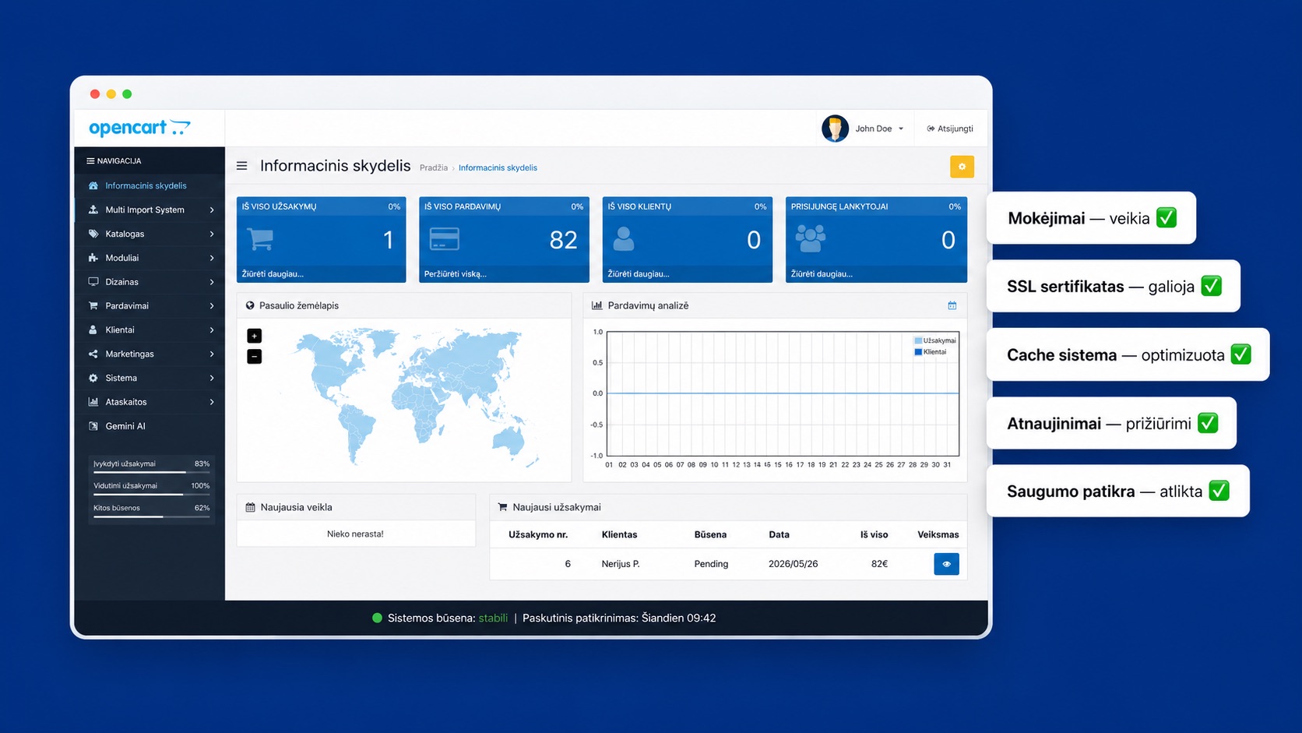Click dashboard icon next to Informacinis skydelis
Viewport: 1302px width, 733px height.
pyautogui.click(x=93, y=185)
